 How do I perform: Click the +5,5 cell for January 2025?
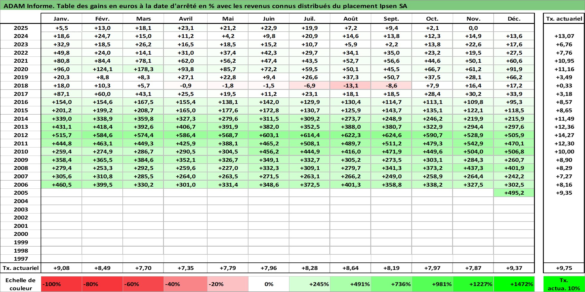coord(61,28)
